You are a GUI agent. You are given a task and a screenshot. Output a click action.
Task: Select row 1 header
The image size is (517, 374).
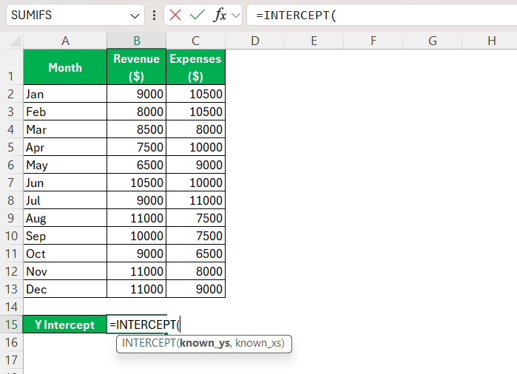click(x=11, y=67)
